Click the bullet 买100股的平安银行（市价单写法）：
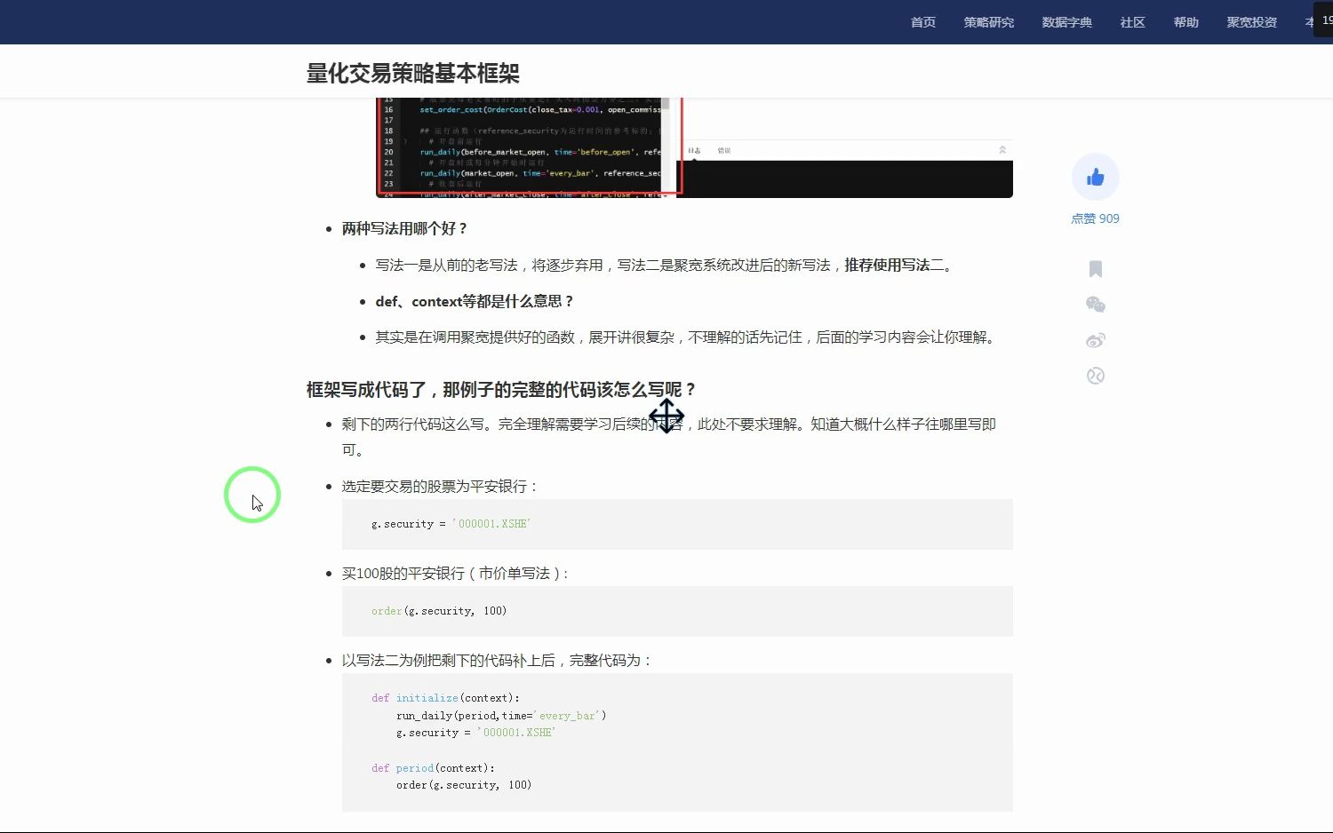 click(x=455, y=573)
